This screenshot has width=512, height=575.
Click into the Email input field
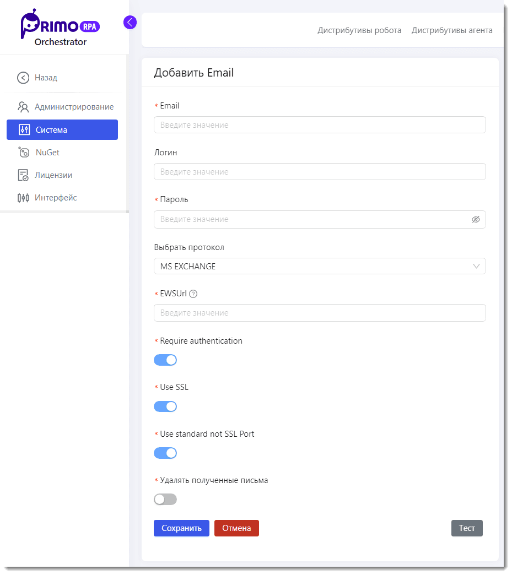tap(320, 125)
